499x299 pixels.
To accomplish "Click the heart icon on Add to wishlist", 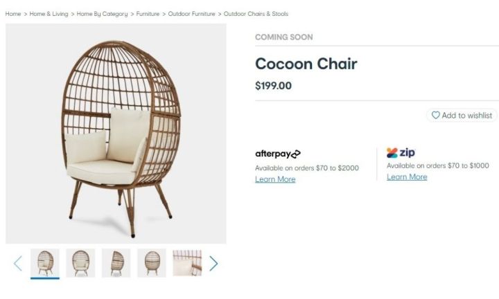I will point(435,115).
